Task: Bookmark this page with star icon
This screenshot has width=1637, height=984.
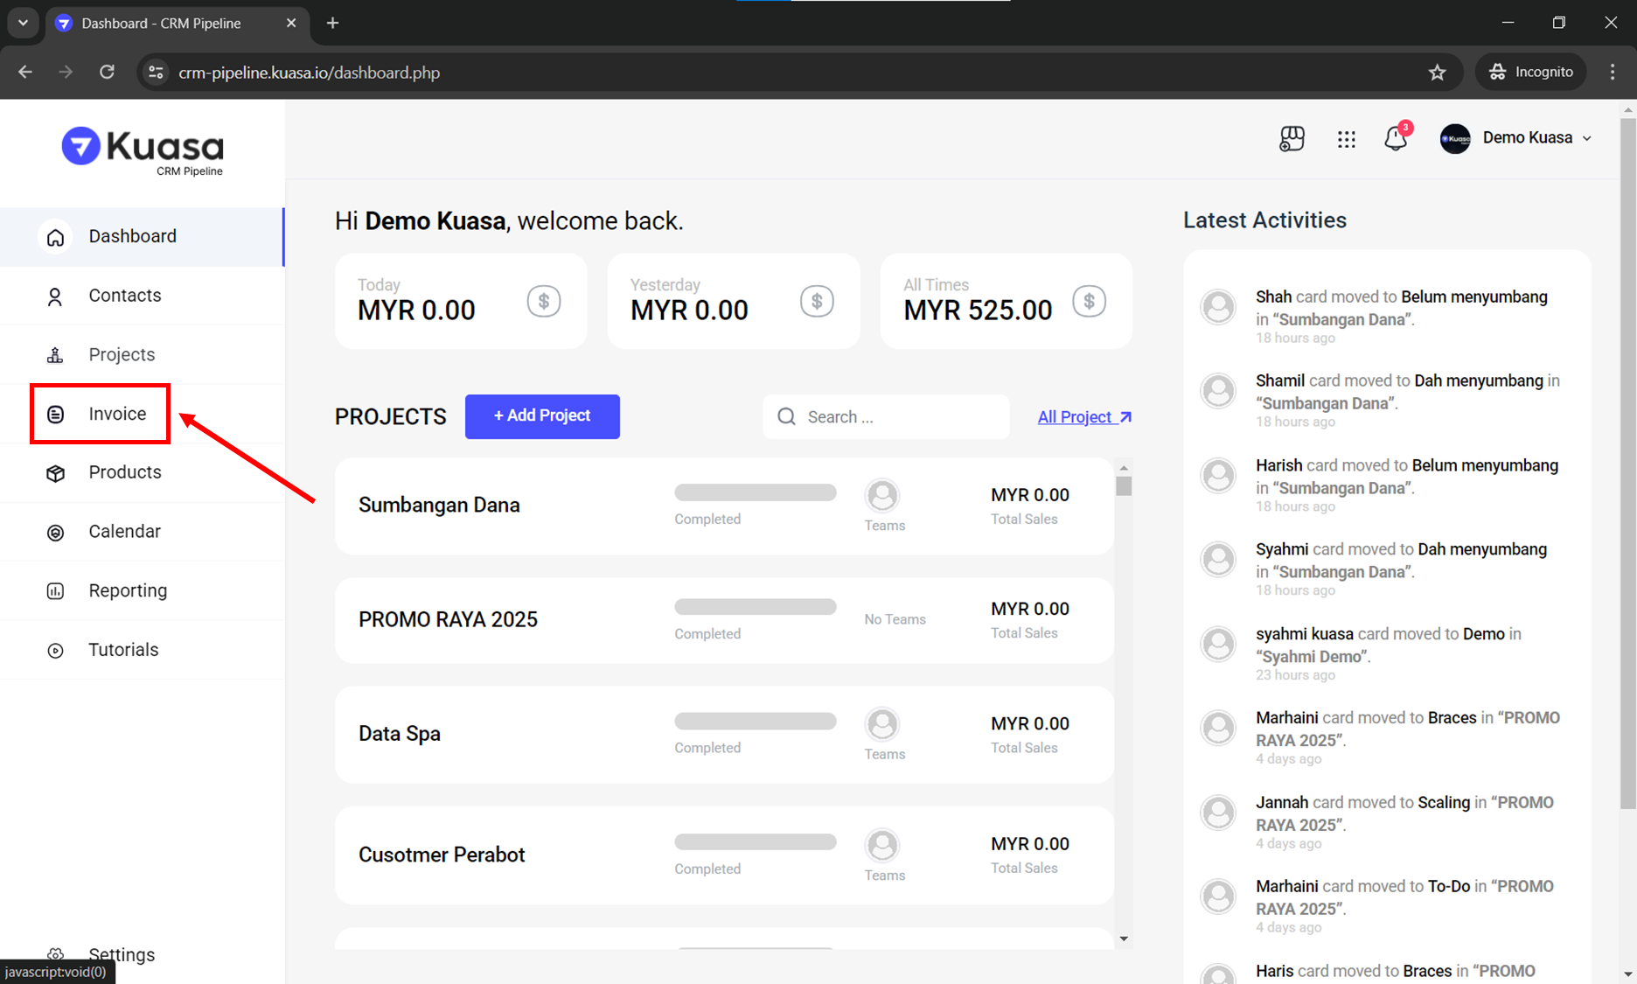Action: 1437,73
